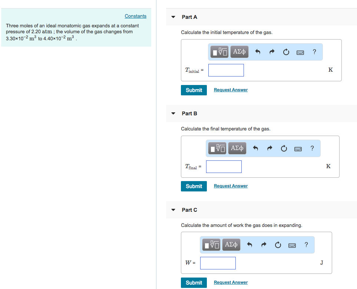Reset the Part A answer field
357x289 pixels.
coord(286,52)
